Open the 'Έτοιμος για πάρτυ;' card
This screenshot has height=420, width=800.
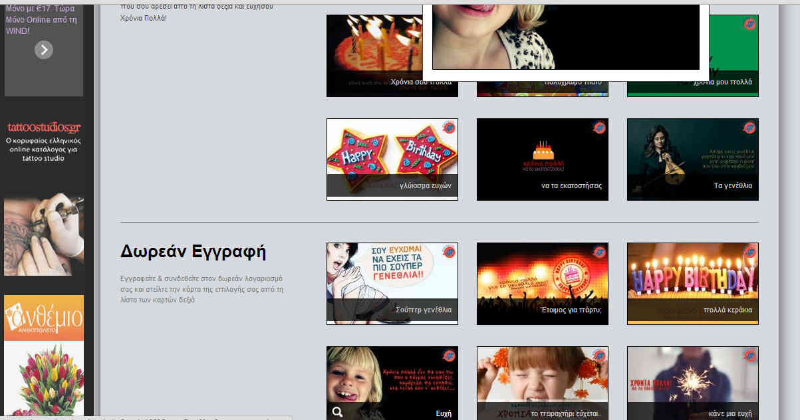[543, 283]
